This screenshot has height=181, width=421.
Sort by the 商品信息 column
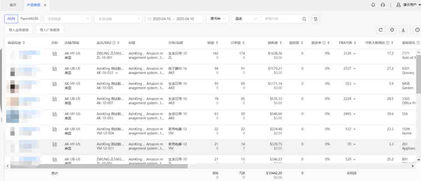pos(24,43)
